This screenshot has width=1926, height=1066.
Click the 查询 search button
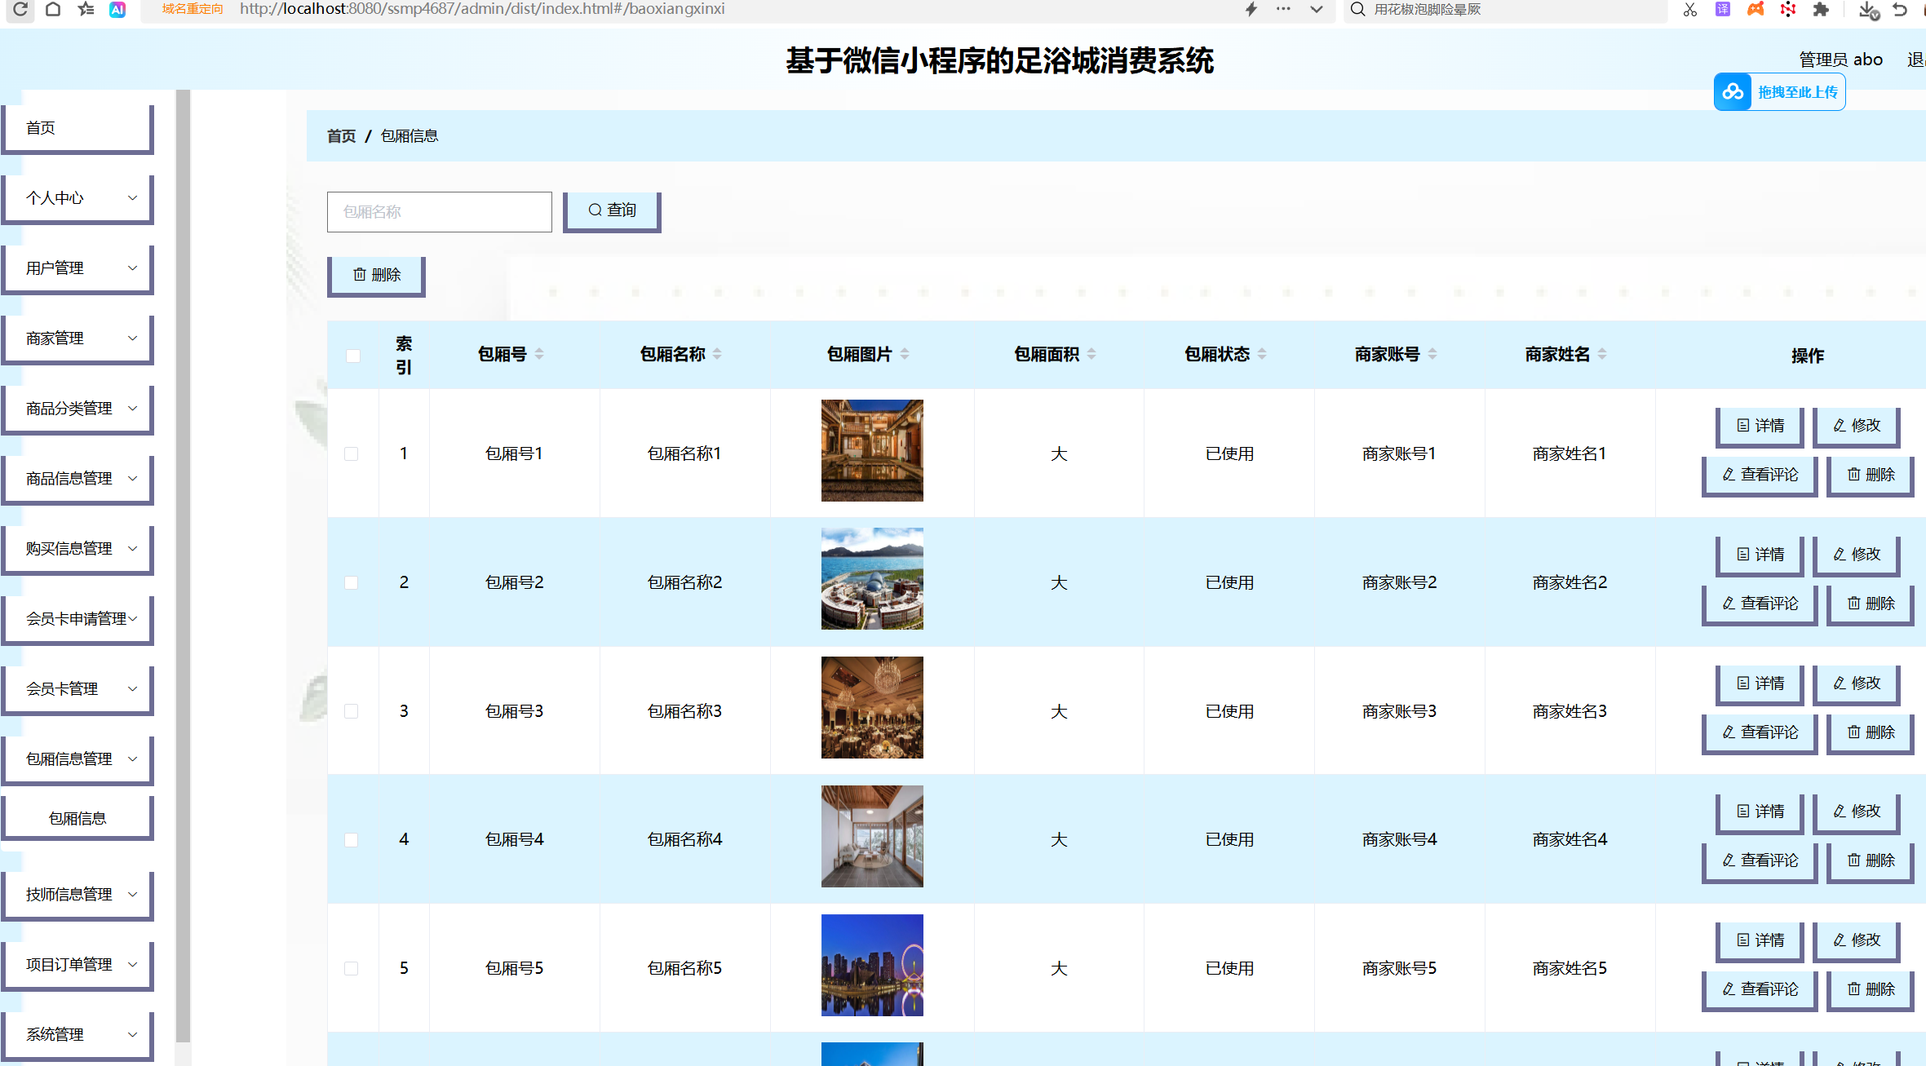coord(612,211)
